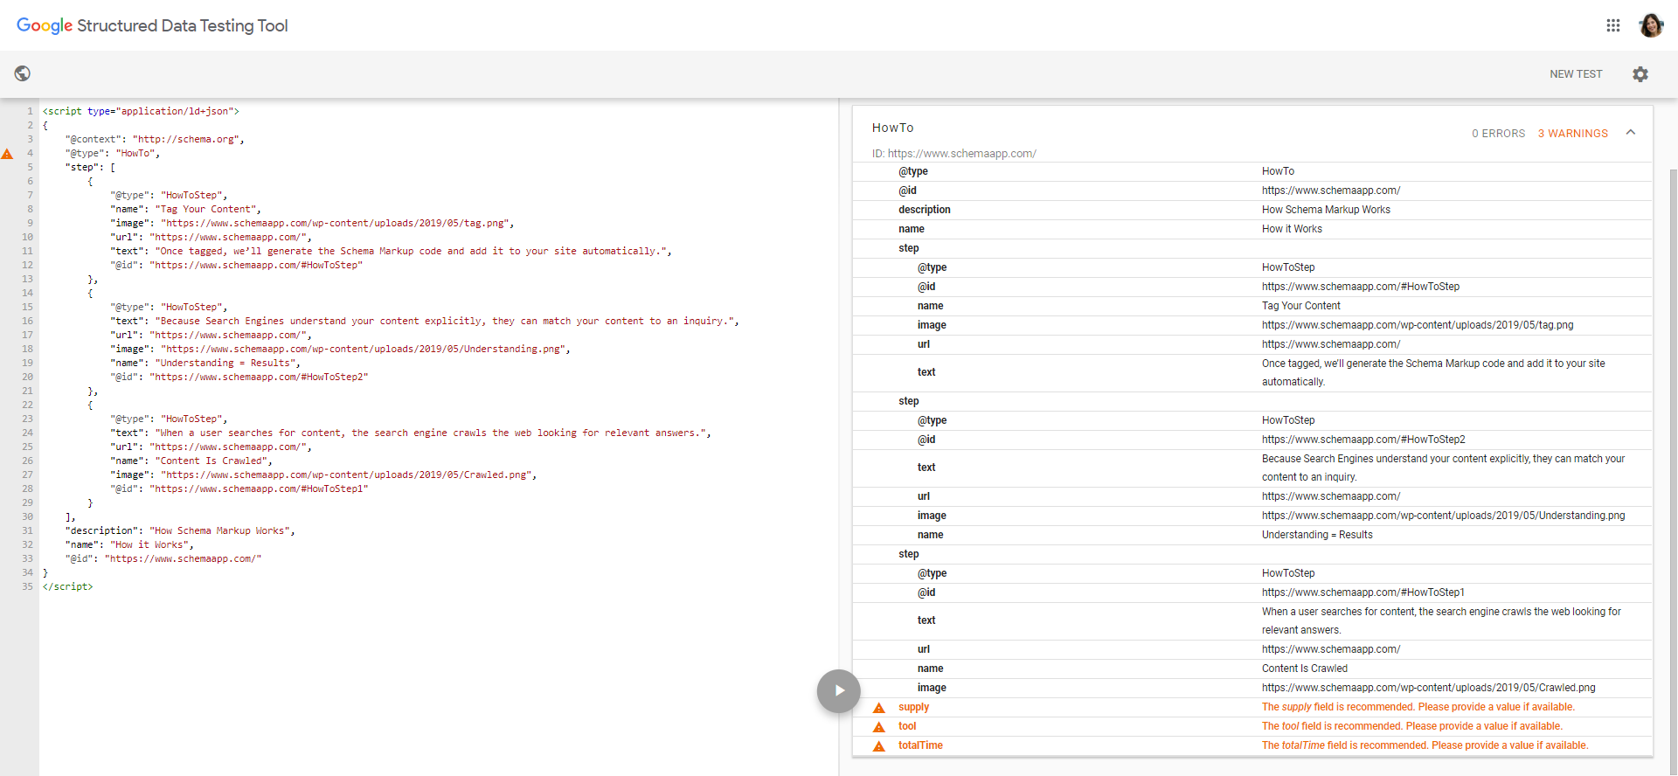Click the totalTime field warning label
This screenshot has width=1678, height=776.
pyautogui.click(x=920, y=745)
